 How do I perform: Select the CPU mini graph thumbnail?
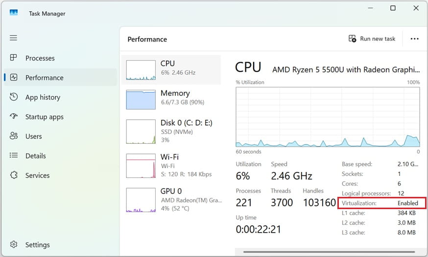141,70
